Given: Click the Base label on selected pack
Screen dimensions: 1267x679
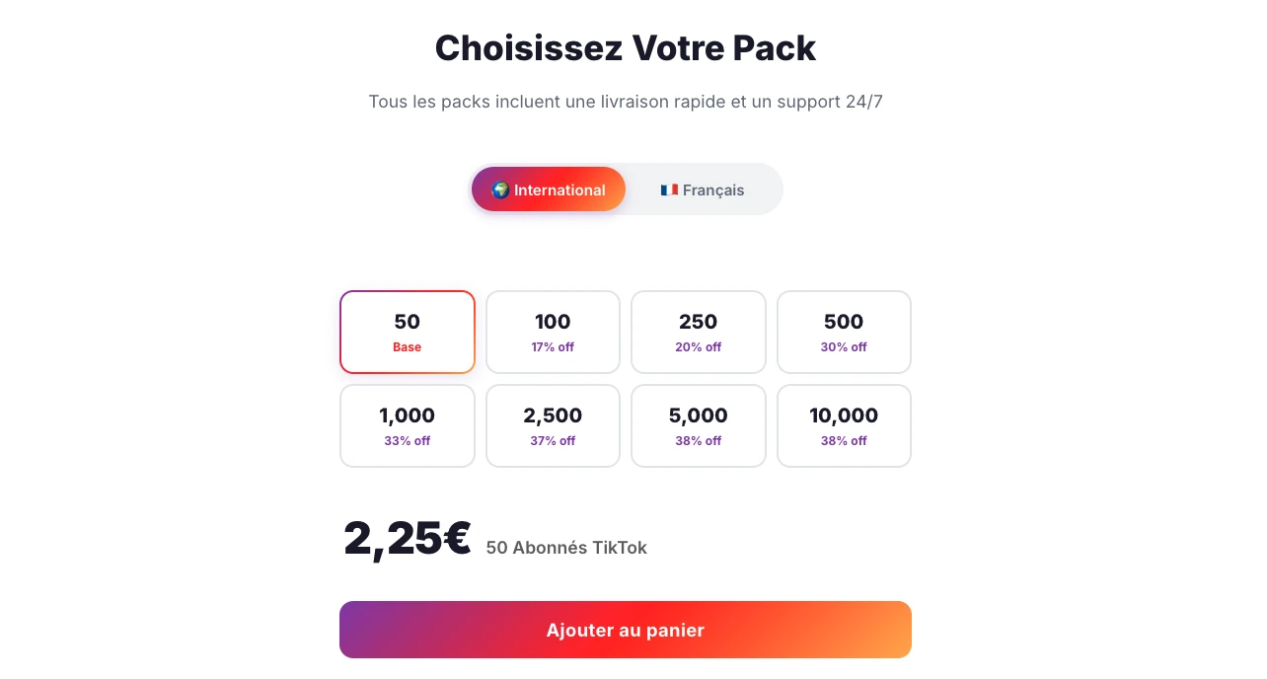Looking at the screenshot, I should click(408, 347).
